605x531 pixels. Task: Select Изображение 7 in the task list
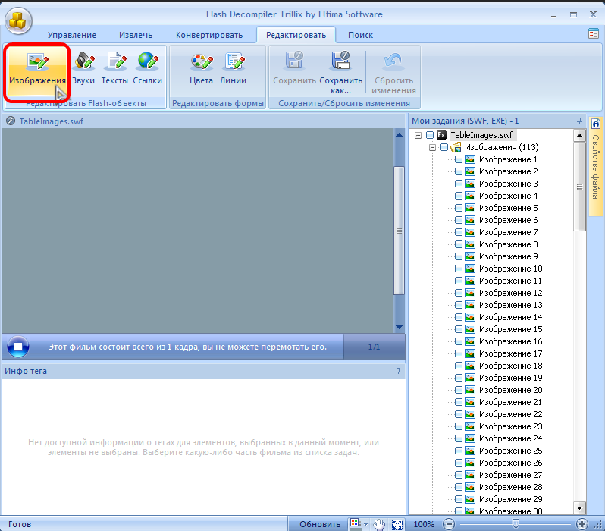pos(508,232)
